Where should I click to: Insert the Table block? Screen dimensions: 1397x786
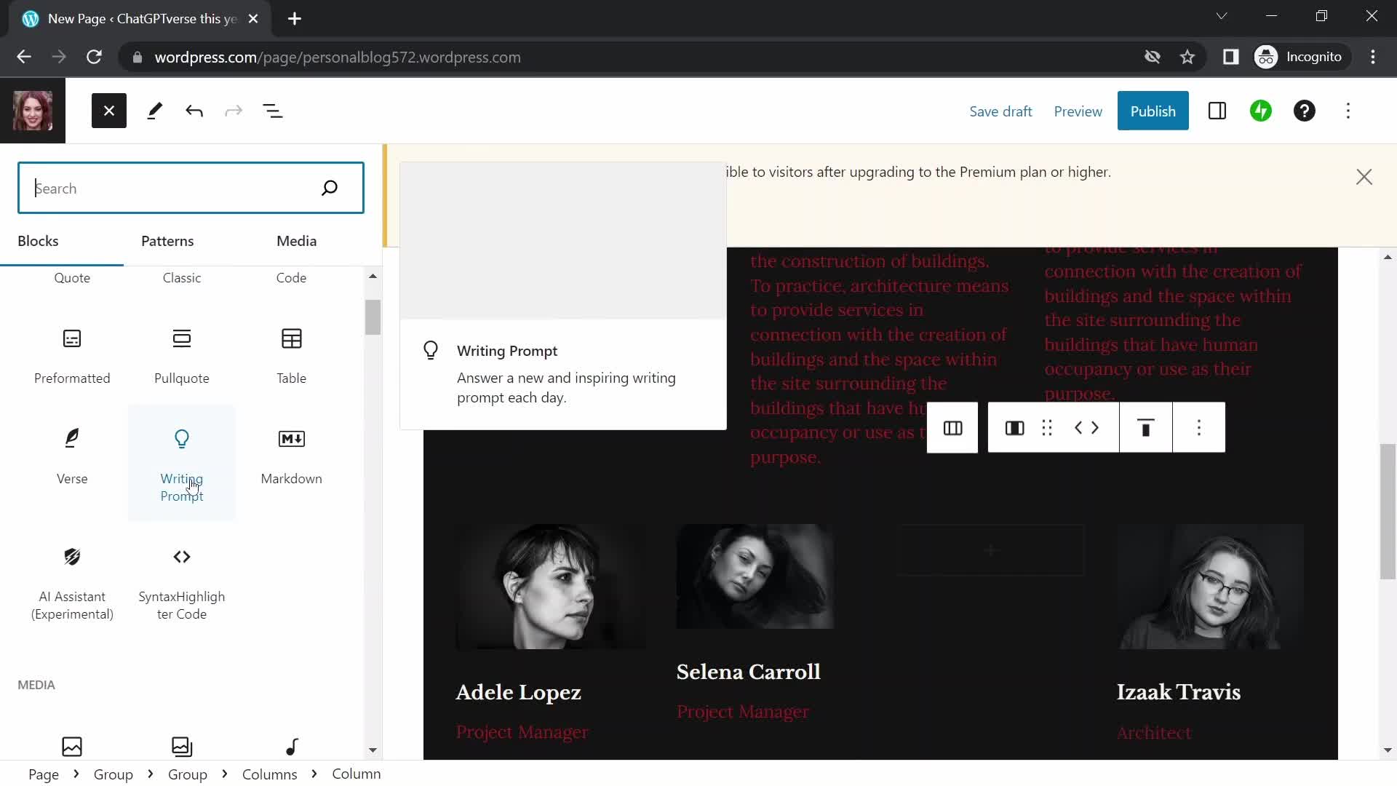[291, 355]
